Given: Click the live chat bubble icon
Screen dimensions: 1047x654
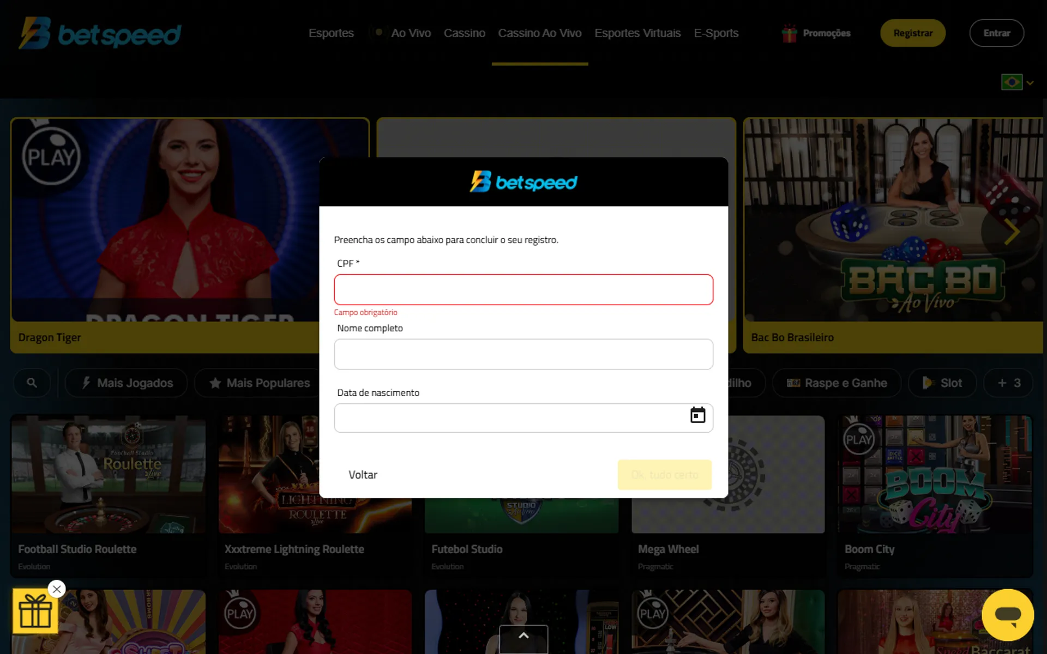Looking at the screenshot, I should point(1008,615).
